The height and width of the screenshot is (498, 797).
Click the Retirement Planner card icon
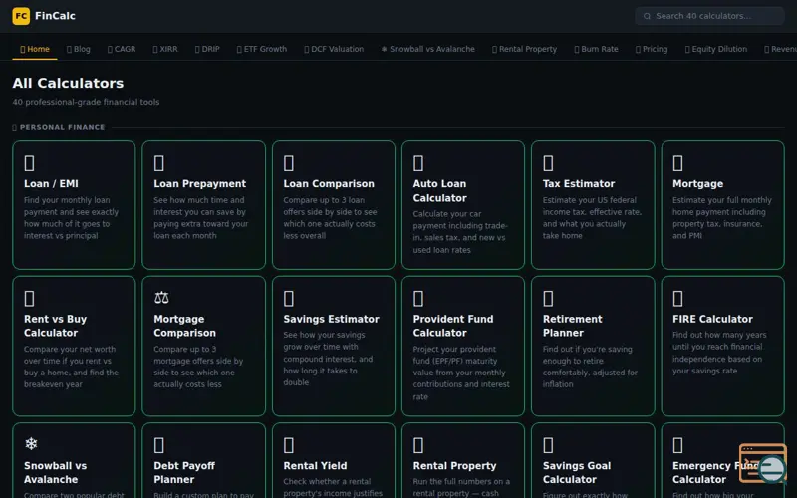(548, 298)
